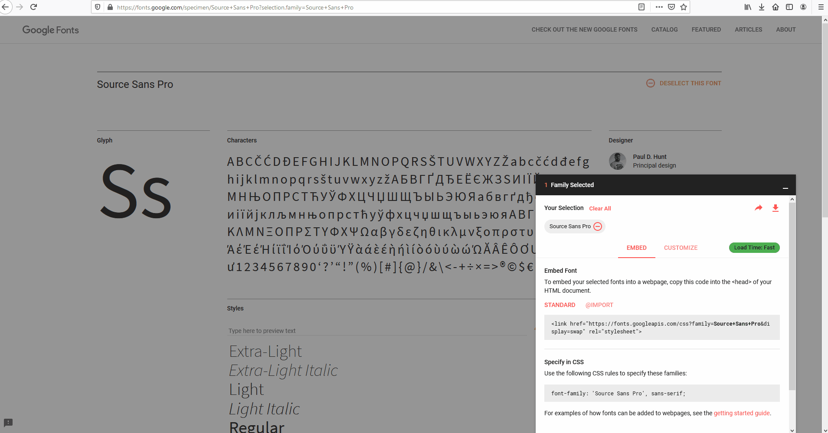The height and width of the screenshot is (433, 828).
Task: Click the Extra-Light Italic style sample
Action: (283, 370)
